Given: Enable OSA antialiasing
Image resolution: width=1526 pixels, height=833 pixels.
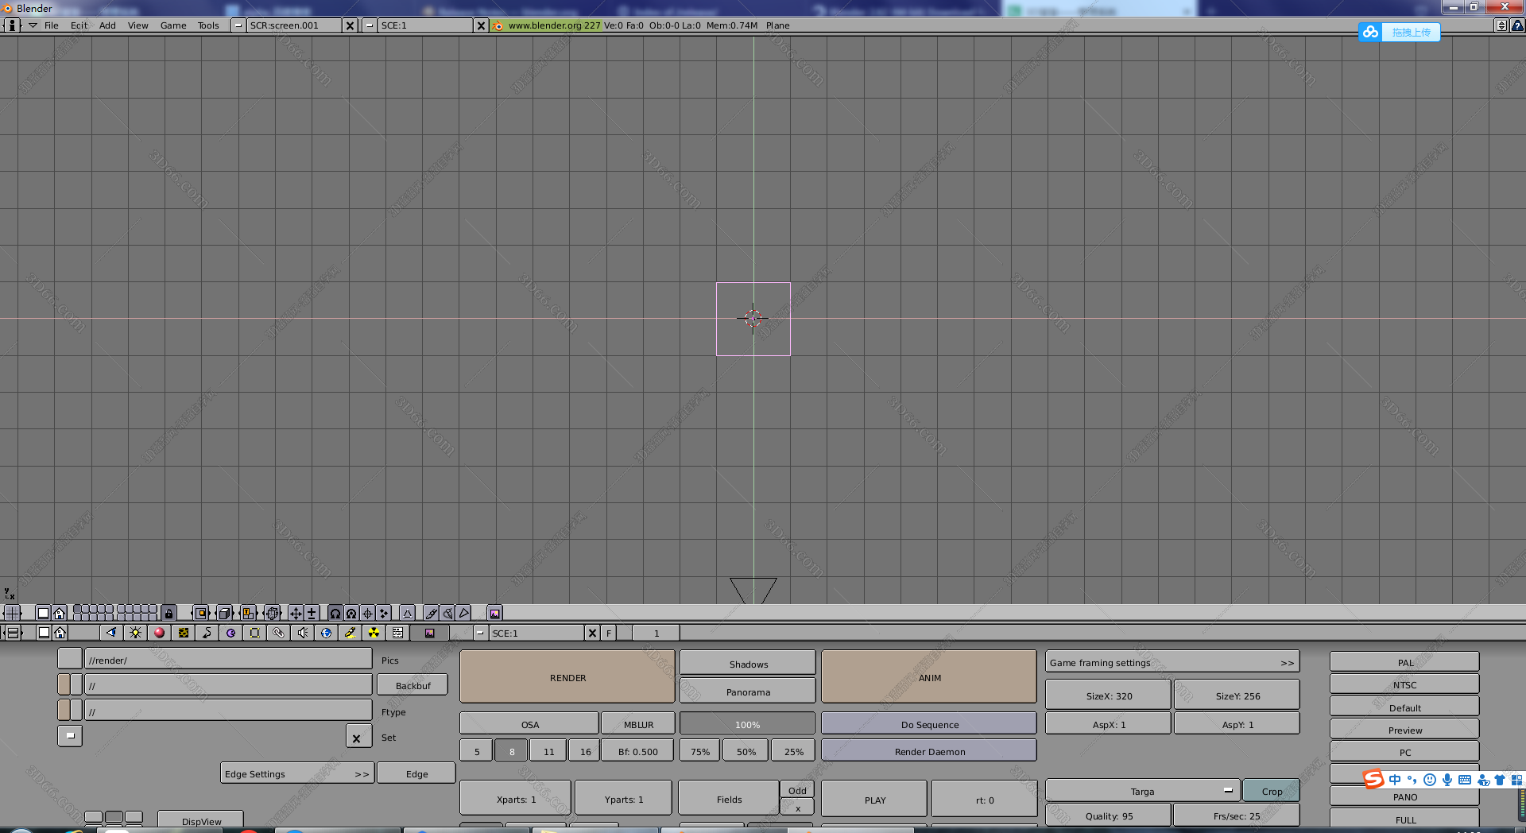Looking at the screenshot, I should coord(528,723).
